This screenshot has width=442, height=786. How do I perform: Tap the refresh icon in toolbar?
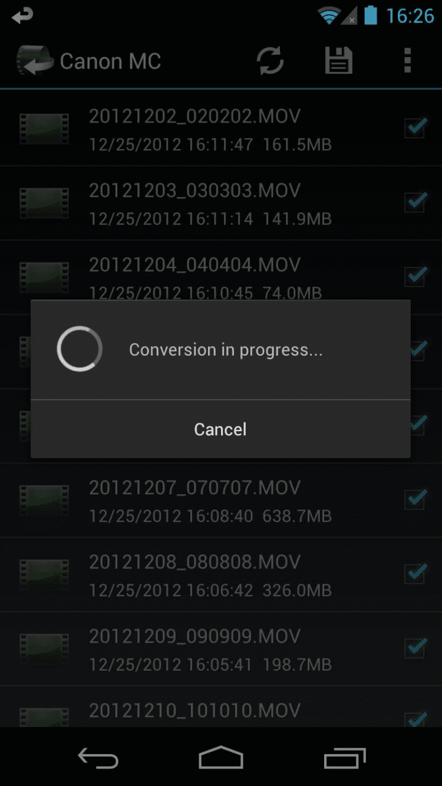point(270,61)
